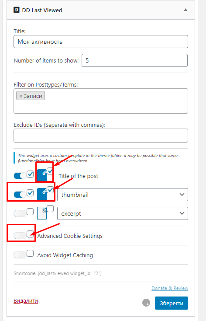Click the gray spinner circle near Зберегти
The width and height of the screenshot is (206, 321).
tap(146, 303)
